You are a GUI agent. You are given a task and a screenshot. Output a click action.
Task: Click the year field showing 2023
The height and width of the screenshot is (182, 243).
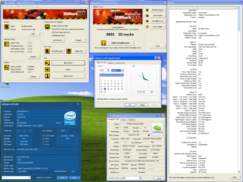tap(103, 70)
